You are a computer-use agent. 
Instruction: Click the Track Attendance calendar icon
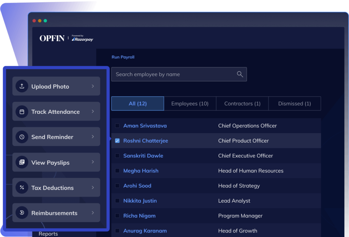click(22, 111)
